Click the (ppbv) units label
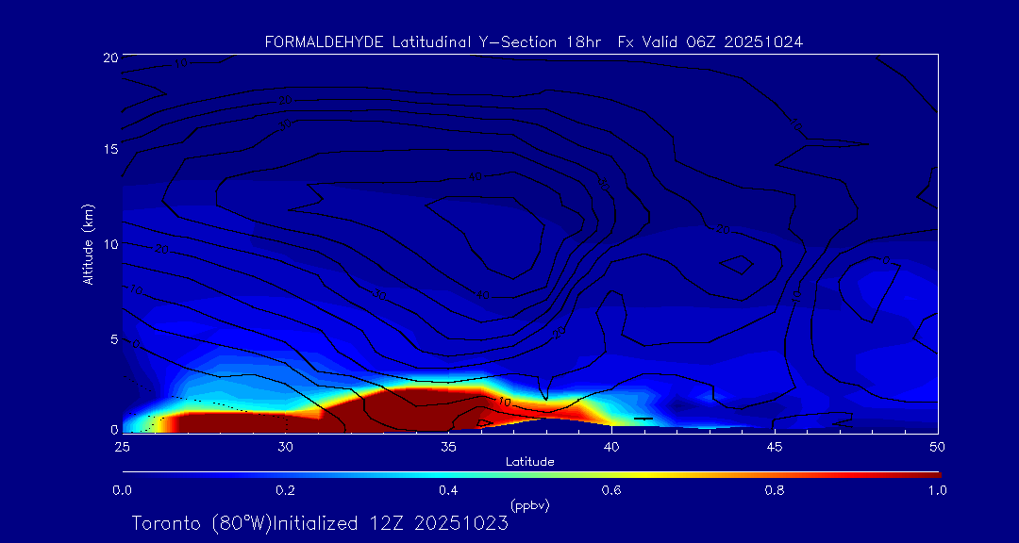Image resolution: width=1019 pixels, height=543 pixels. (x=530, y=505)
